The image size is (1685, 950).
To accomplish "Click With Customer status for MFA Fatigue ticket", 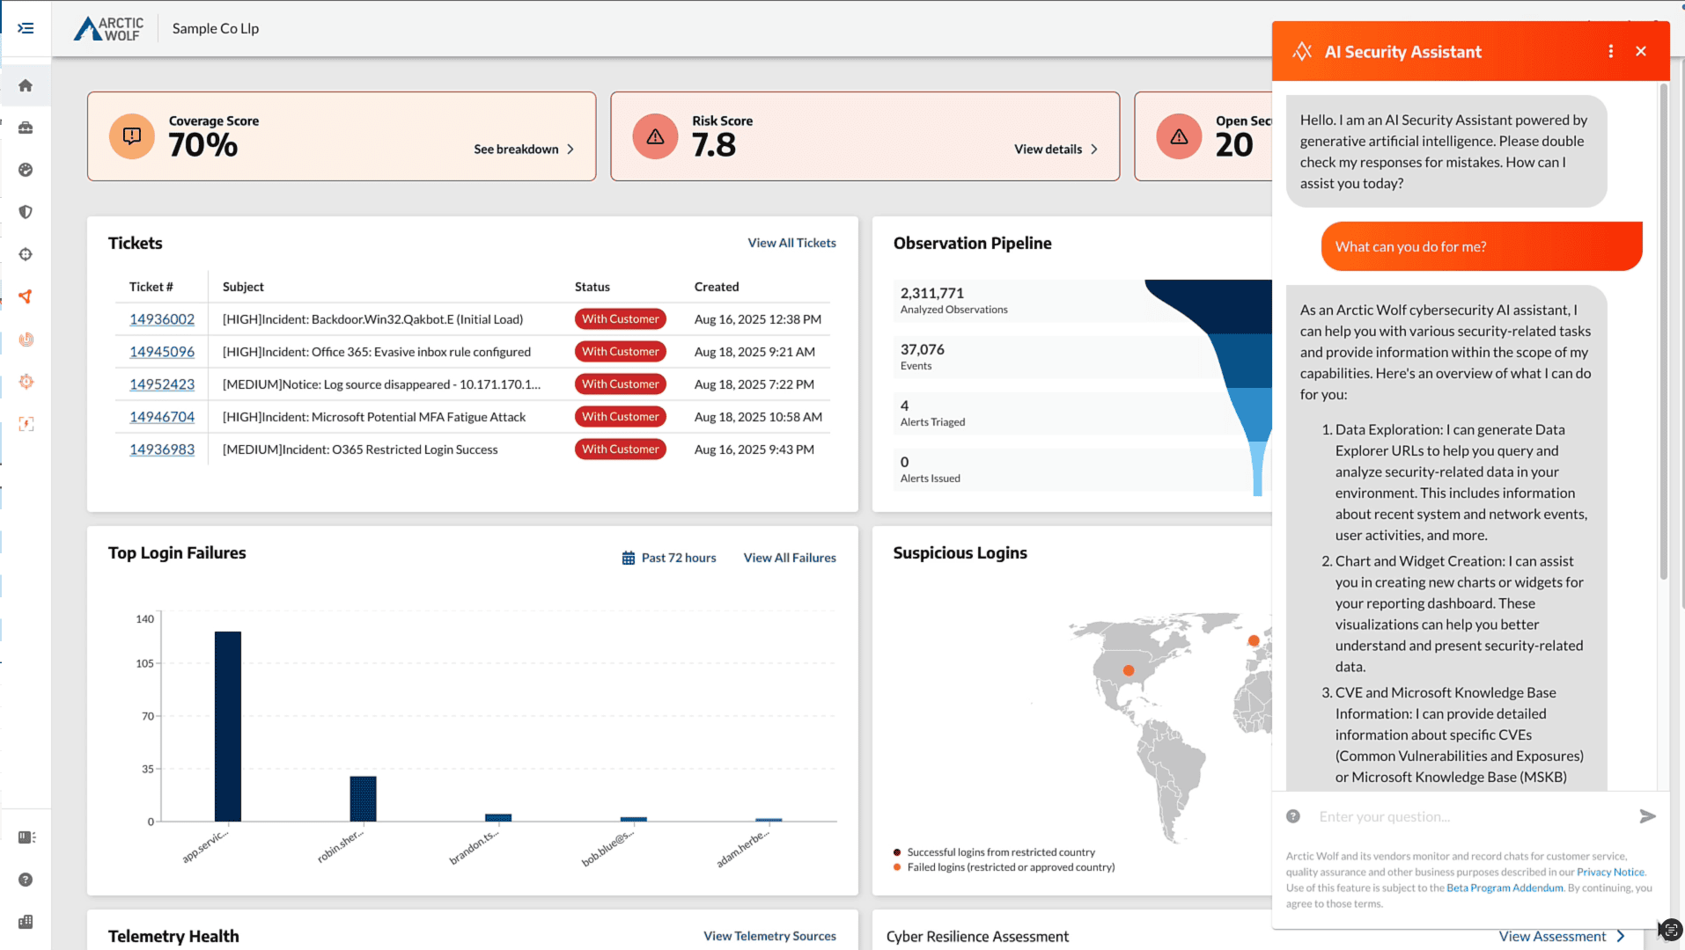I will 620,417.
